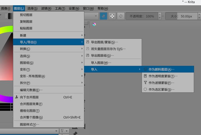This screenshot has height=135, width=201.
Task: Open the 帮助(H) menu
Action: click(103, 8)
